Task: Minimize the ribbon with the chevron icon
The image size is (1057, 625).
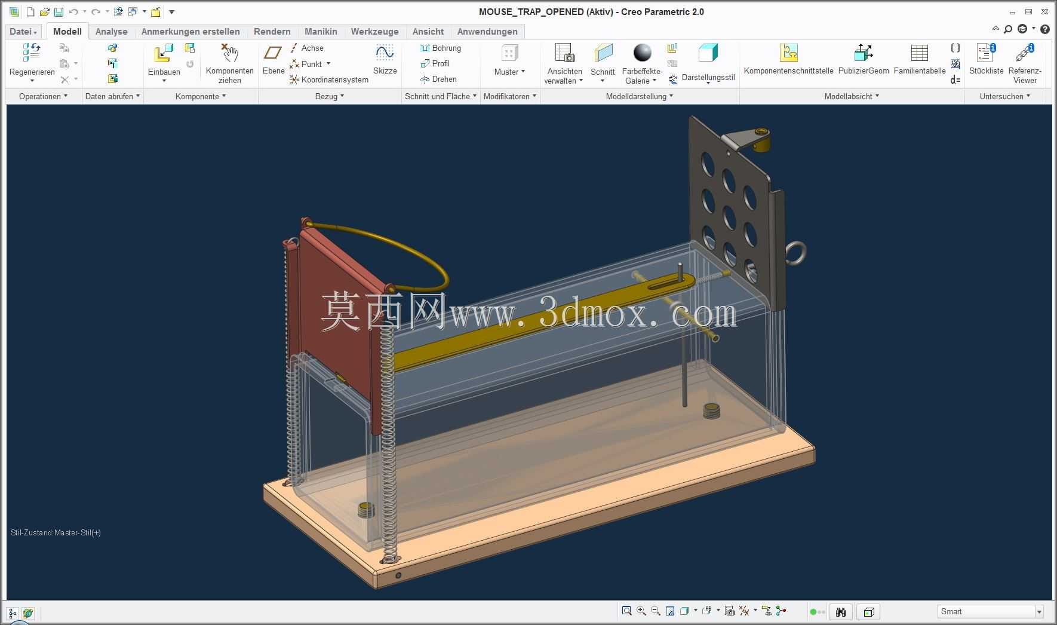Action: tap(995, 29)
